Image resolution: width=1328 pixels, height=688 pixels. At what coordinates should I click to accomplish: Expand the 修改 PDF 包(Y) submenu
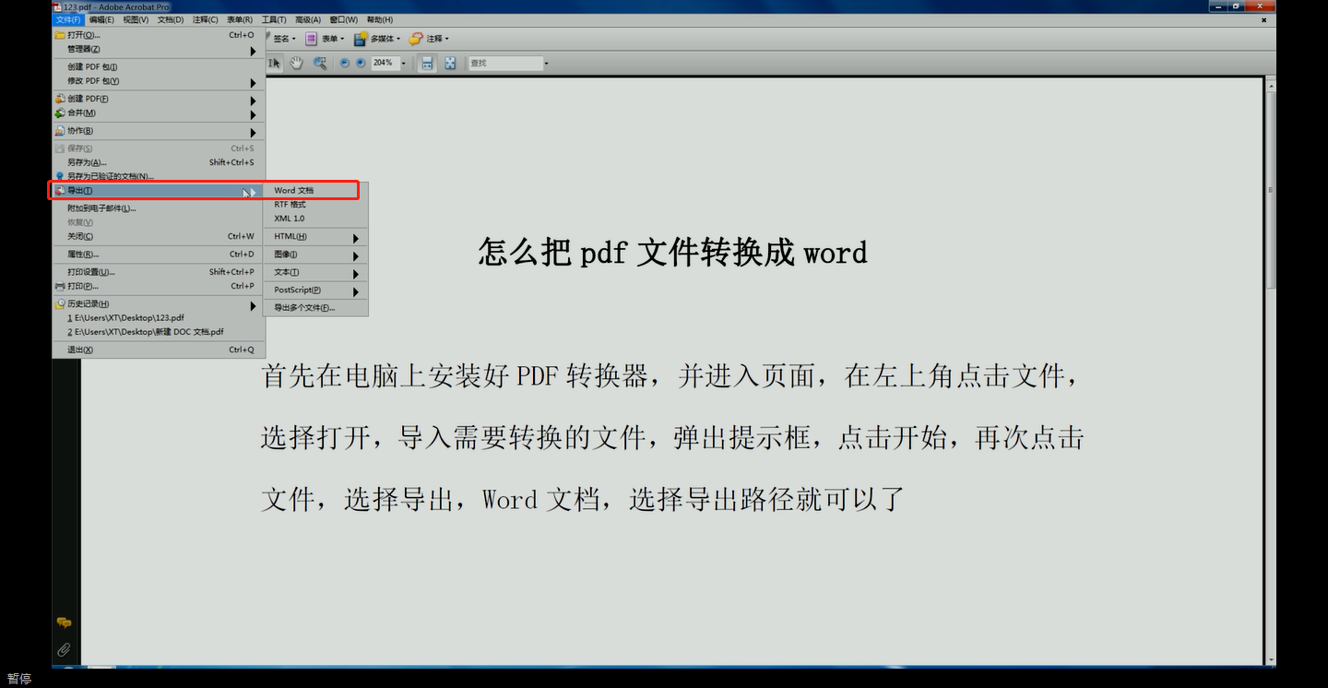159,81
